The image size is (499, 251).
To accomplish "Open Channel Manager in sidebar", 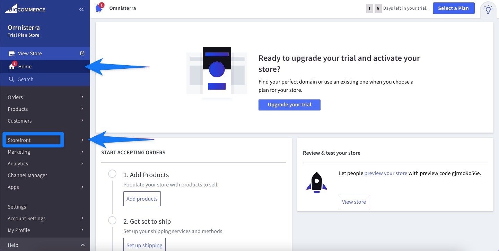I will coord(45,175).
